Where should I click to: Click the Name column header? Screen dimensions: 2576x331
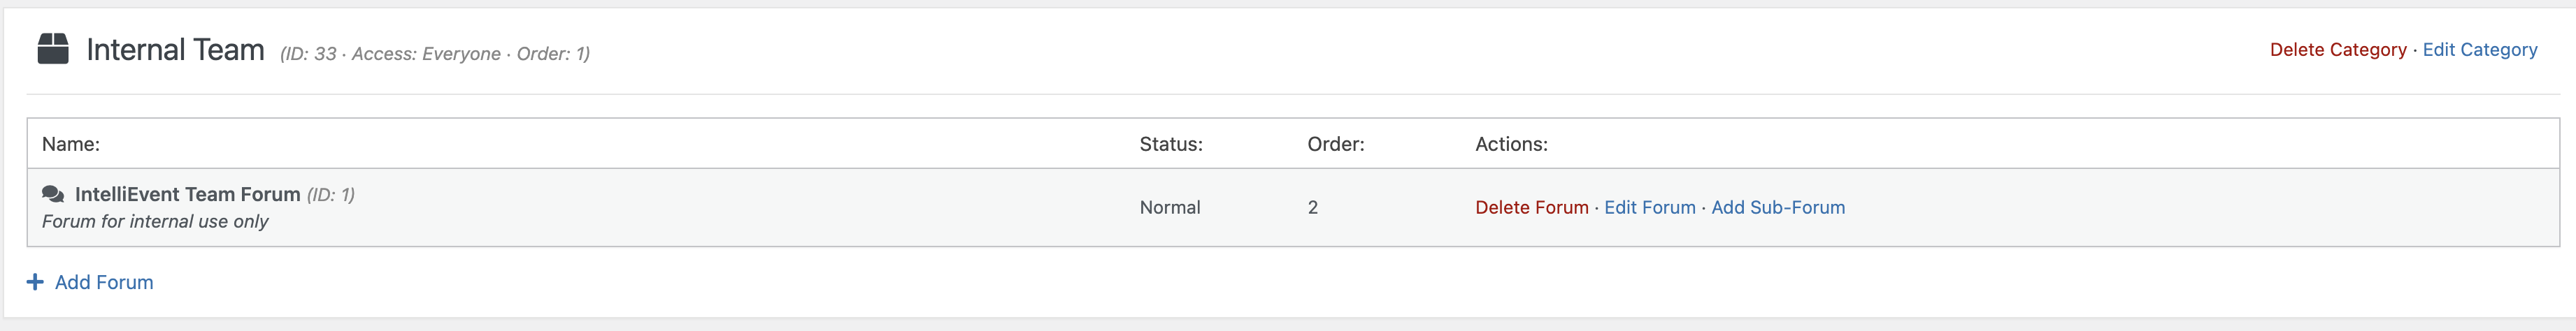pyautogui.click(x=71, y=144)
